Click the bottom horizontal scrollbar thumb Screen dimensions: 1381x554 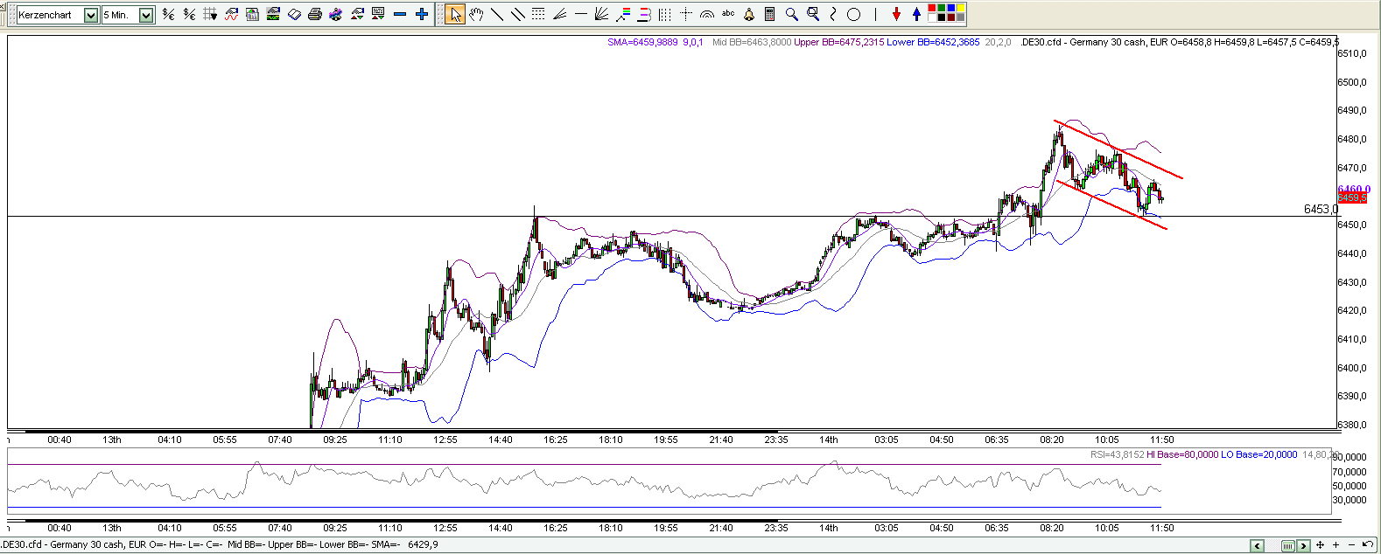tap(1288, 546)
